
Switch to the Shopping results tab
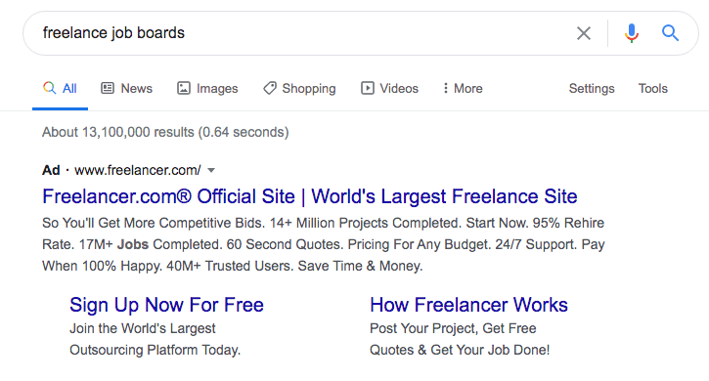tap(299, 88)
